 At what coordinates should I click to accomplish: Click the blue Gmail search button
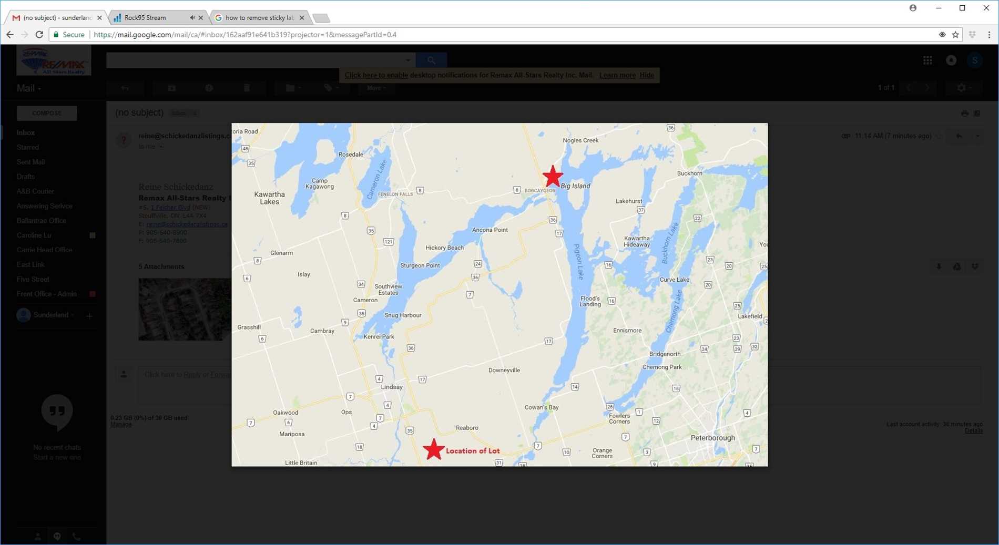coord(431,60)
